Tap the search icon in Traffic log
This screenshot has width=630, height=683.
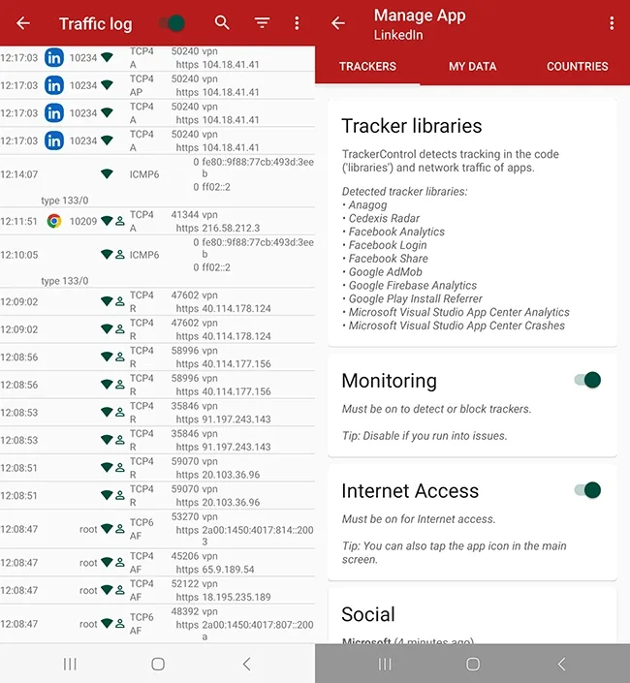tap(223, 23)
